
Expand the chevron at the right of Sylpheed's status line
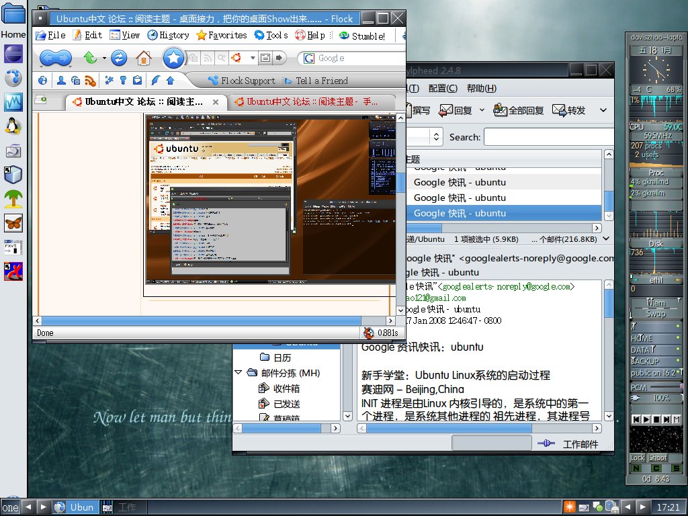pos(606,239)
